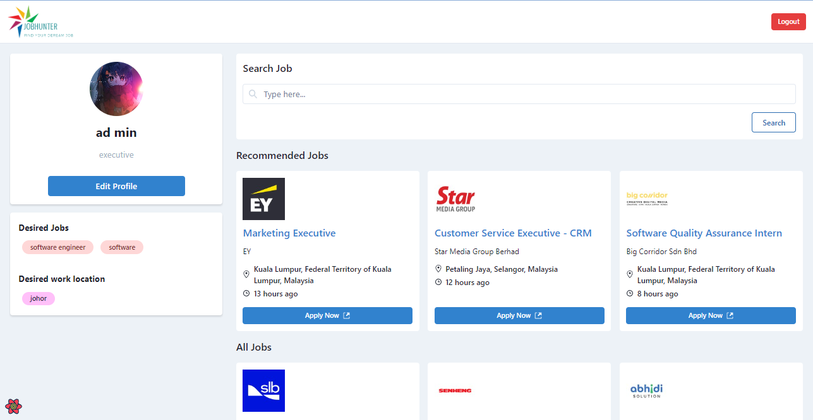
Task: Open the Marketing Executive job posting
Action: click(289, 233)
